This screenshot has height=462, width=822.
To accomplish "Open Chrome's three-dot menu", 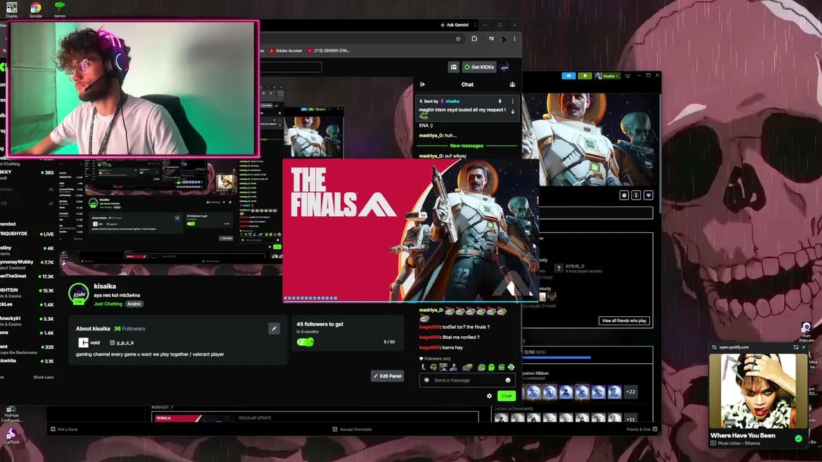I will pos(514,38).
